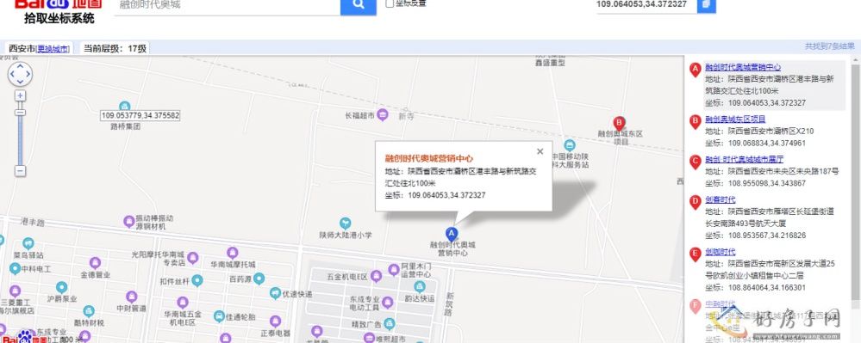Click the 沪爵泵业 POI icon
The height and width of the screenshot is (343, 861).
[x=61, y=287]
